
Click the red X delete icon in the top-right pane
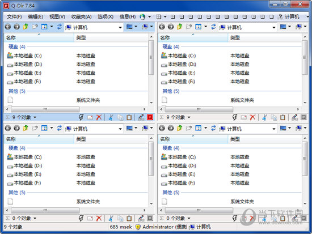pyautogui.click(x=252, y=117)
